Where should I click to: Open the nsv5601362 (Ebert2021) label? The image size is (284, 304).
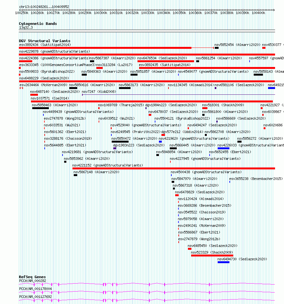pyautogui.click(x=65, y=132)
